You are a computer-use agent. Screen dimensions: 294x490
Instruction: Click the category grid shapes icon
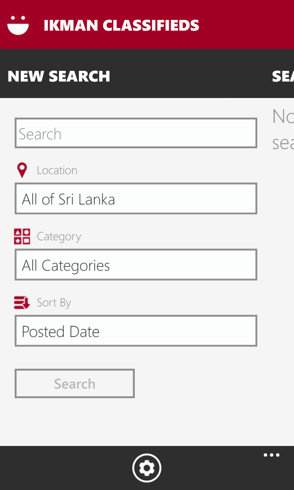click(x=22, y=236)
